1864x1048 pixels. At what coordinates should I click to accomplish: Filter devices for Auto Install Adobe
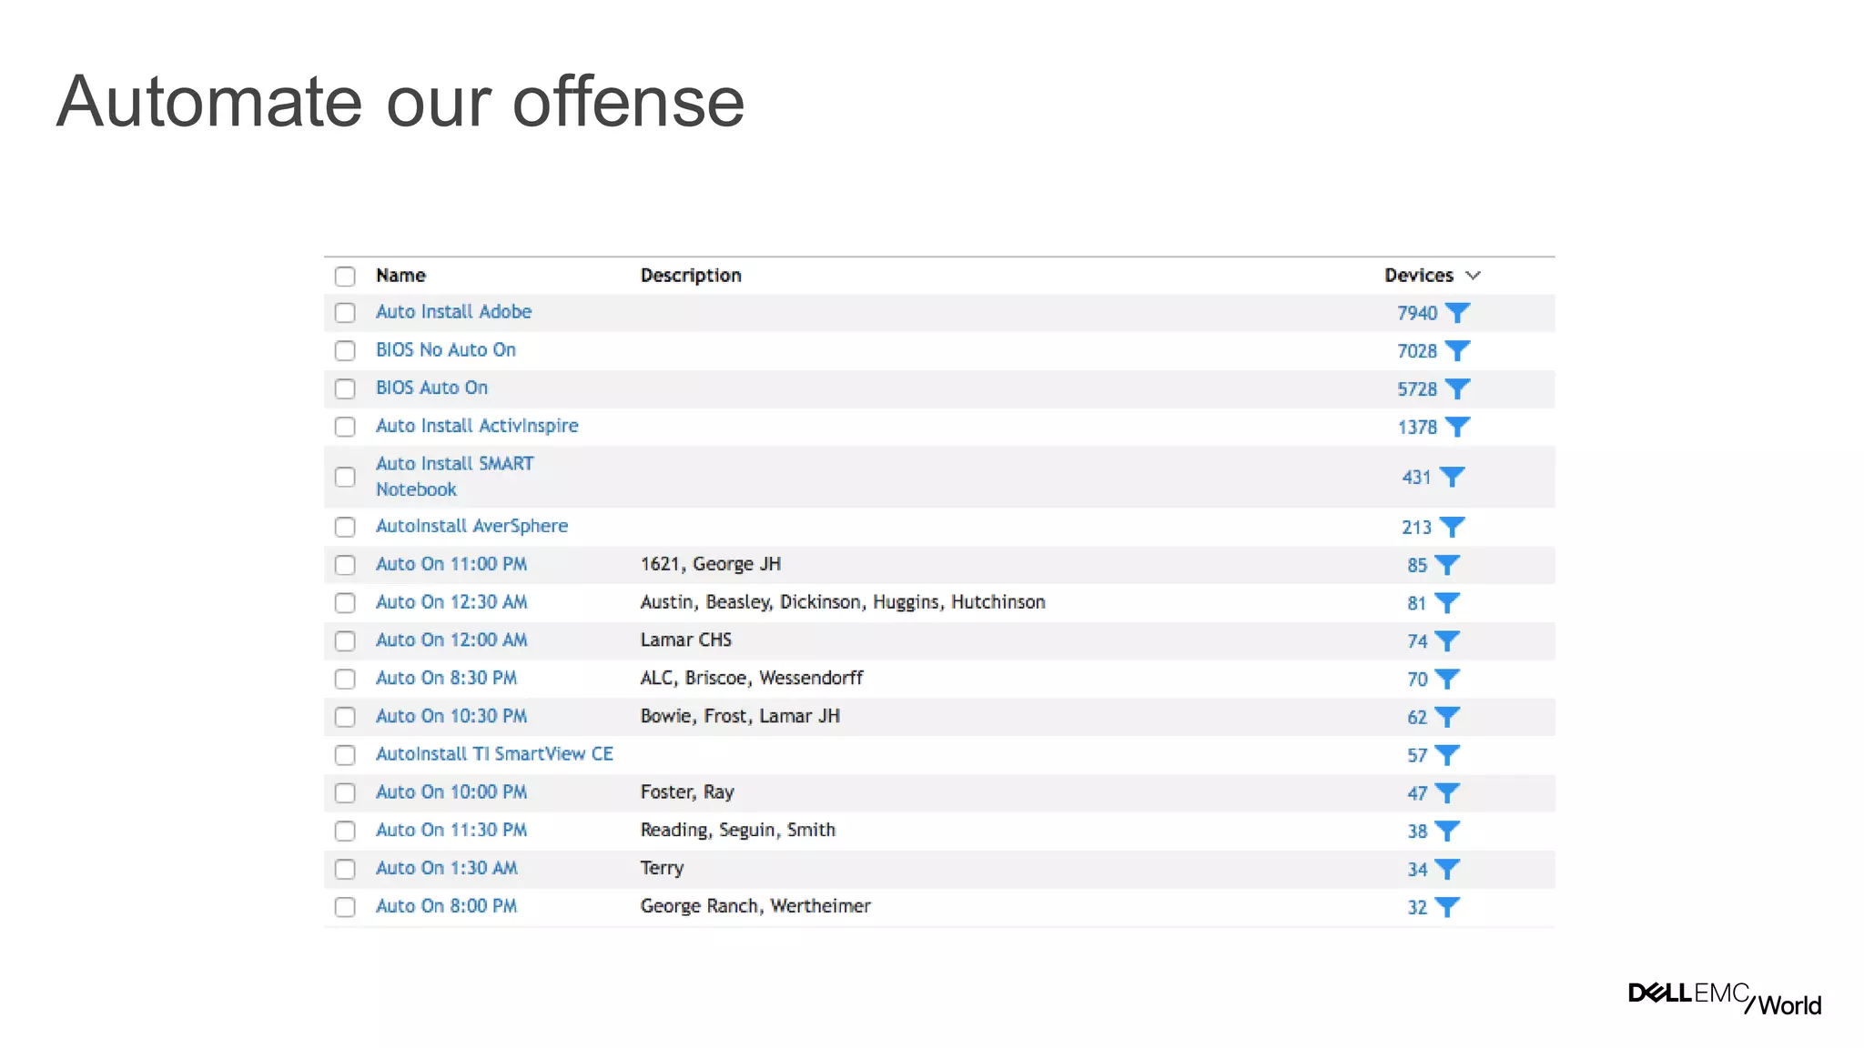click(x=1457, y=313)
